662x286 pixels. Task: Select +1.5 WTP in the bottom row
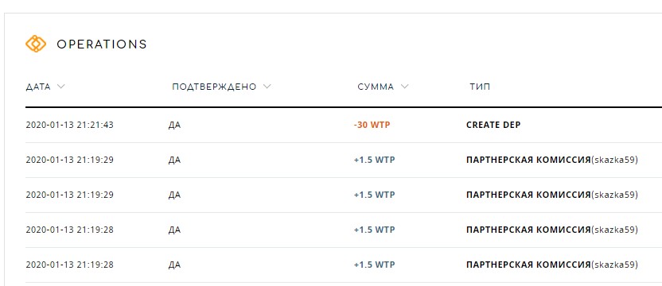(374, 265)
